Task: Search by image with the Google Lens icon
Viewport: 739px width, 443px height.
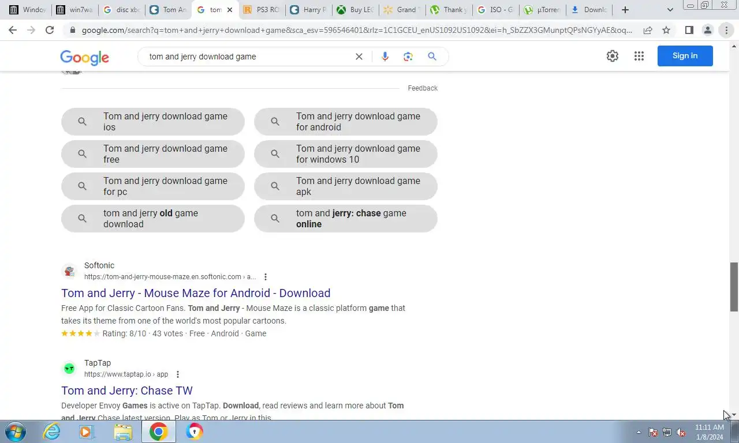Action: pyautogui.click(x=408, y=57)
